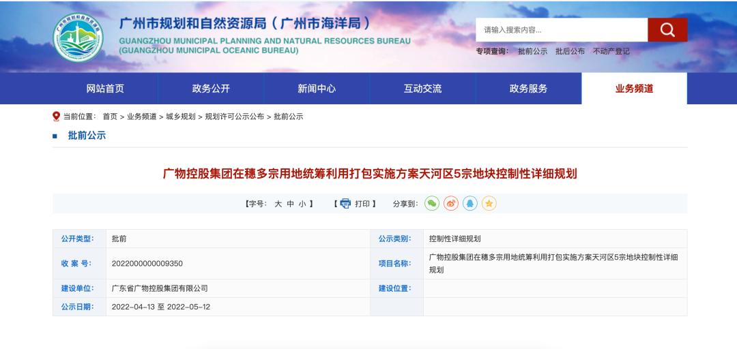Open the 政务公开 nav tab
The width and height of the screenshot is (737, 349).
[x=211, y=89]
